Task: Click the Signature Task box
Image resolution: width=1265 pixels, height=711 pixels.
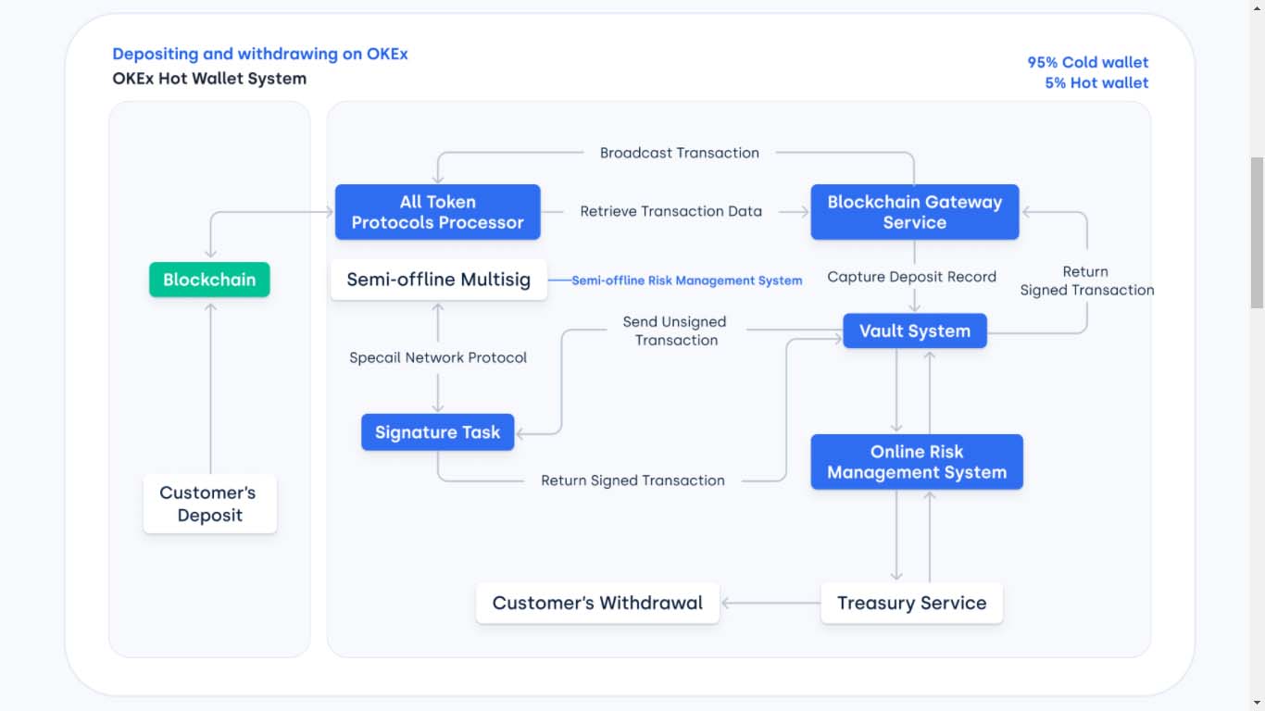Action: [438, 432]
